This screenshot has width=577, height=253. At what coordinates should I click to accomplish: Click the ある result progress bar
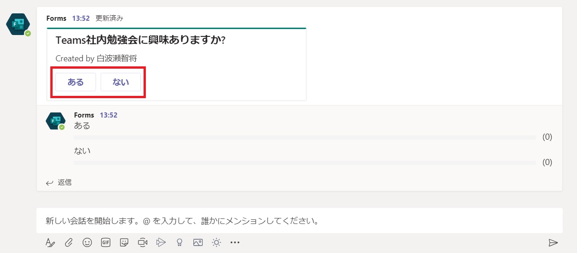(x=305, y=137)
